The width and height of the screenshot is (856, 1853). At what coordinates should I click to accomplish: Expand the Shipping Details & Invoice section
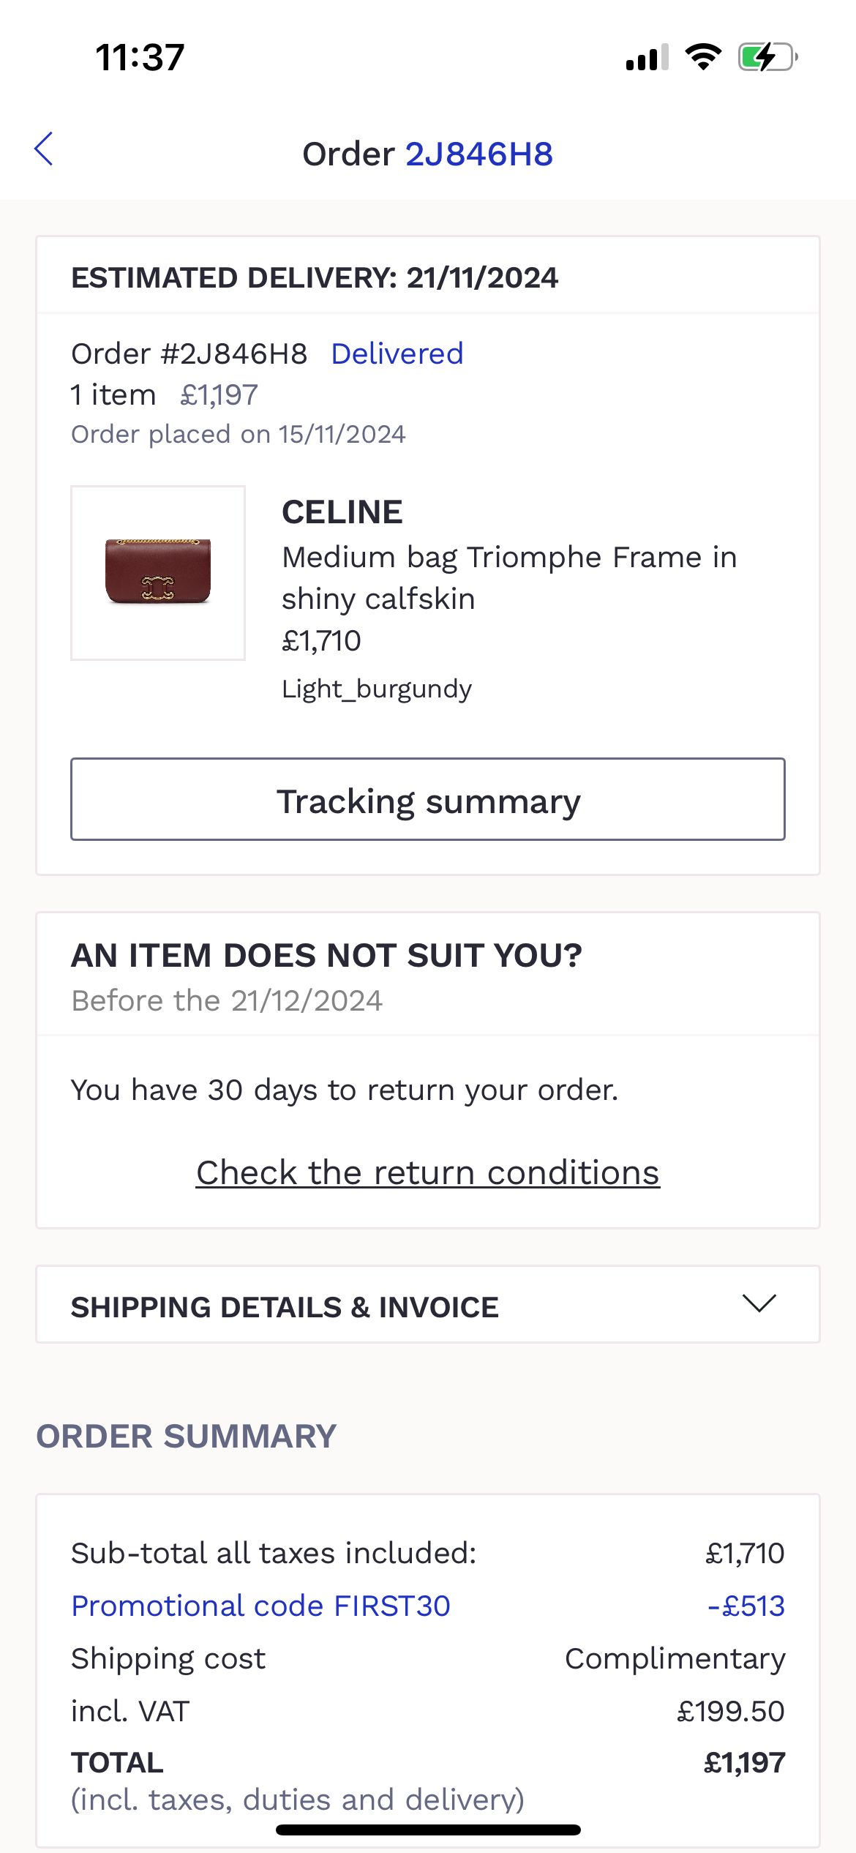(285, 1307)
